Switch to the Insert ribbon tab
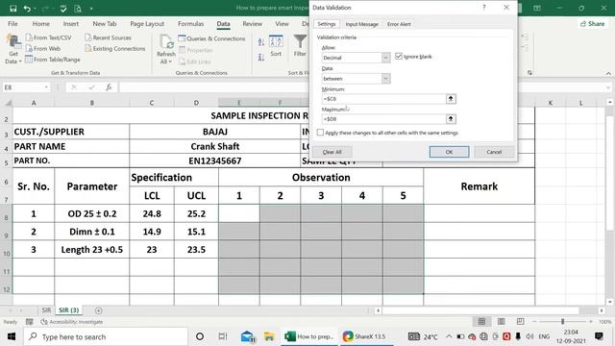Viewport: 615px width, 346px height. tap(70, 24)
